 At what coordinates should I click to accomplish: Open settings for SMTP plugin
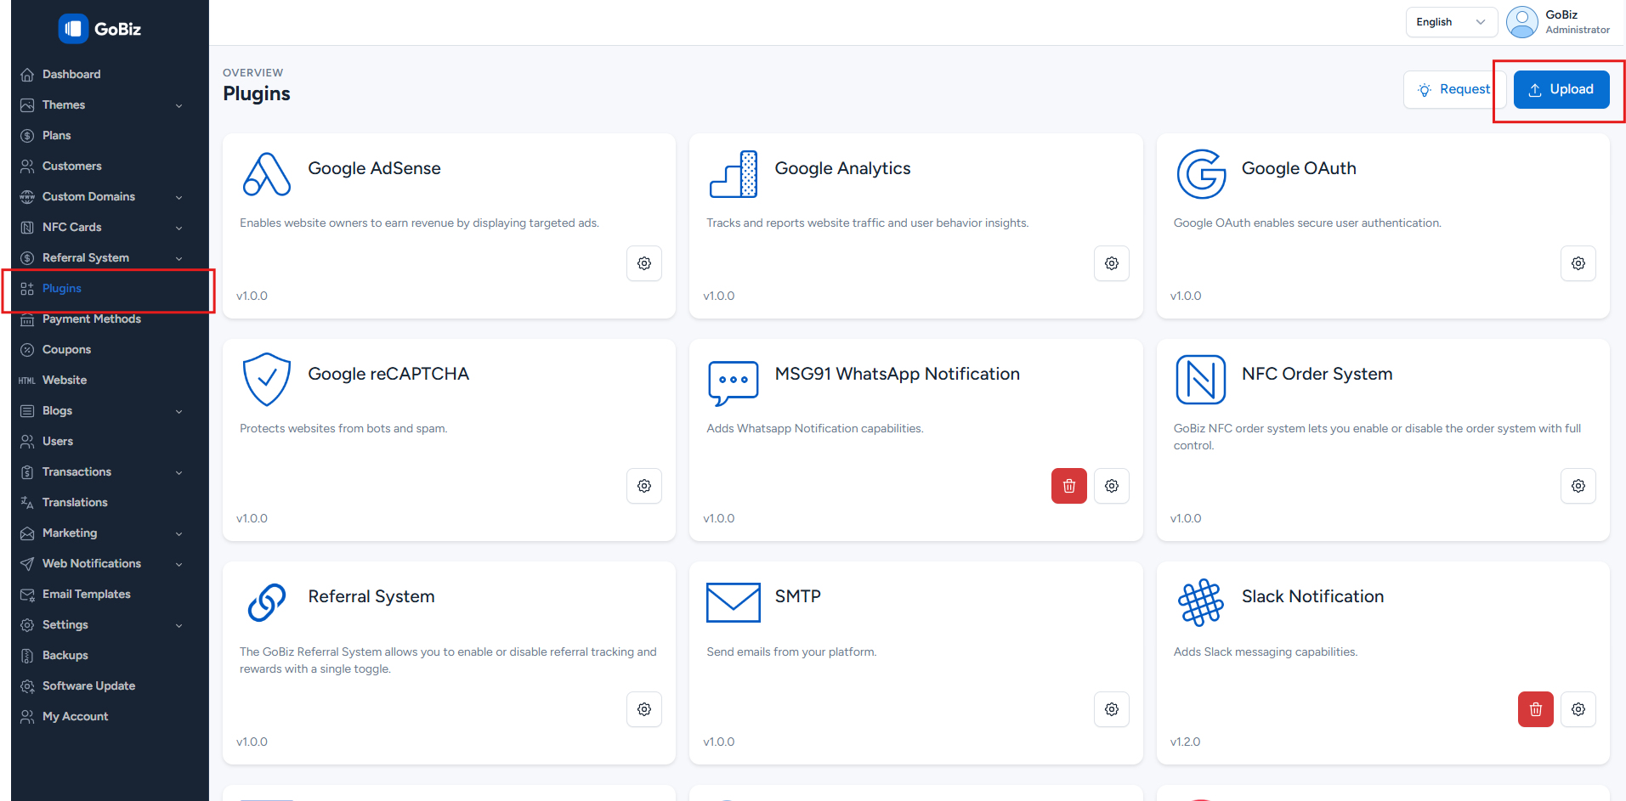pos(1111,709)
